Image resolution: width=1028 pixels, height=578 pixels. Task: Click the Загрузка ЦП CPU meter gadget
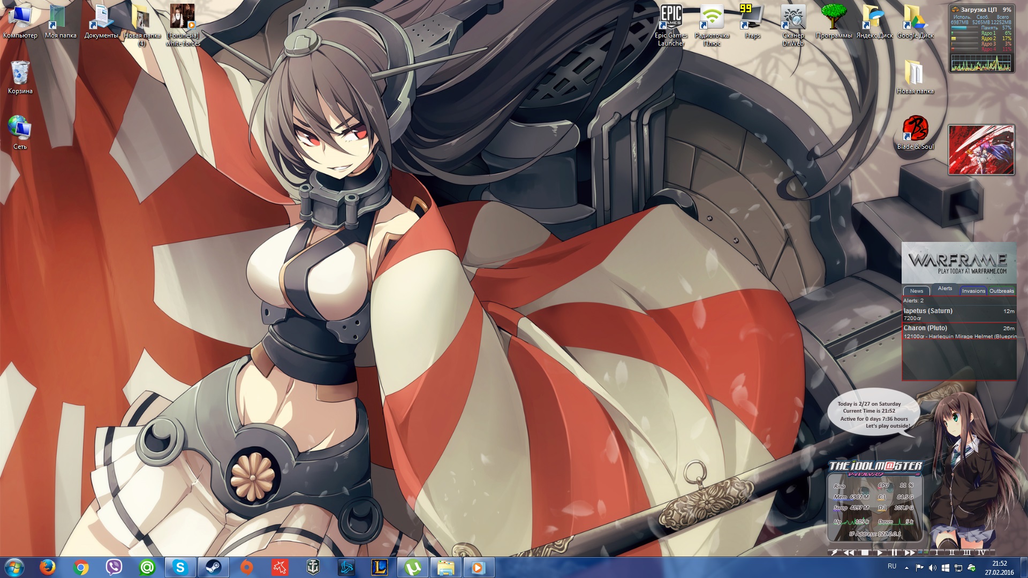point(981,39)
